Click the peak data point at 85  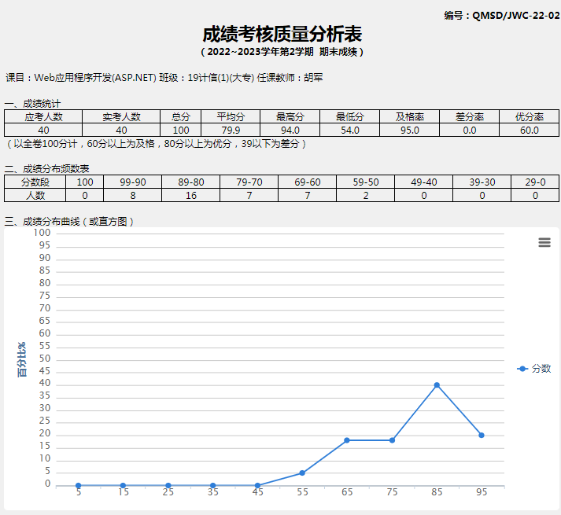click(x=437, y=385)
